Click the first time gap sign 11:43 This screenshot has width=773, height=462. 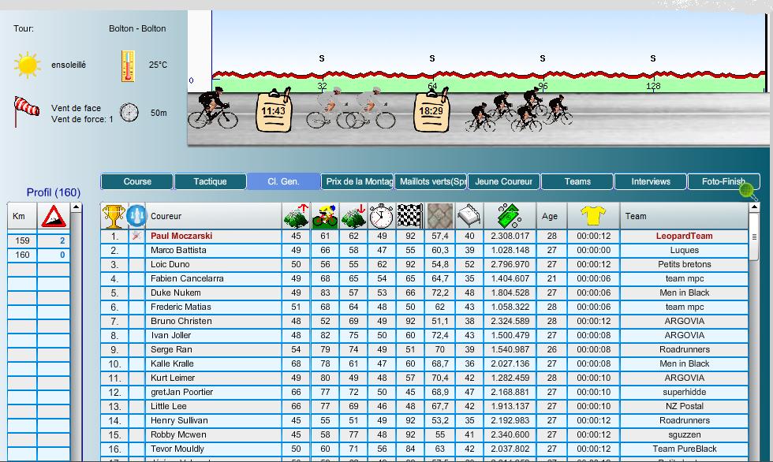[x=273, y=111]
